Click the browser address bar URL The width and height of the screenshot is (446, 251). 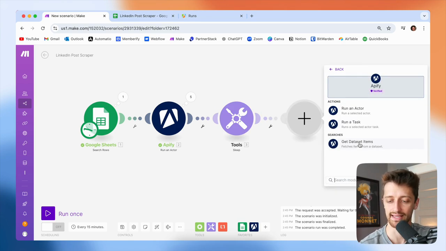[x=120, y=28]
